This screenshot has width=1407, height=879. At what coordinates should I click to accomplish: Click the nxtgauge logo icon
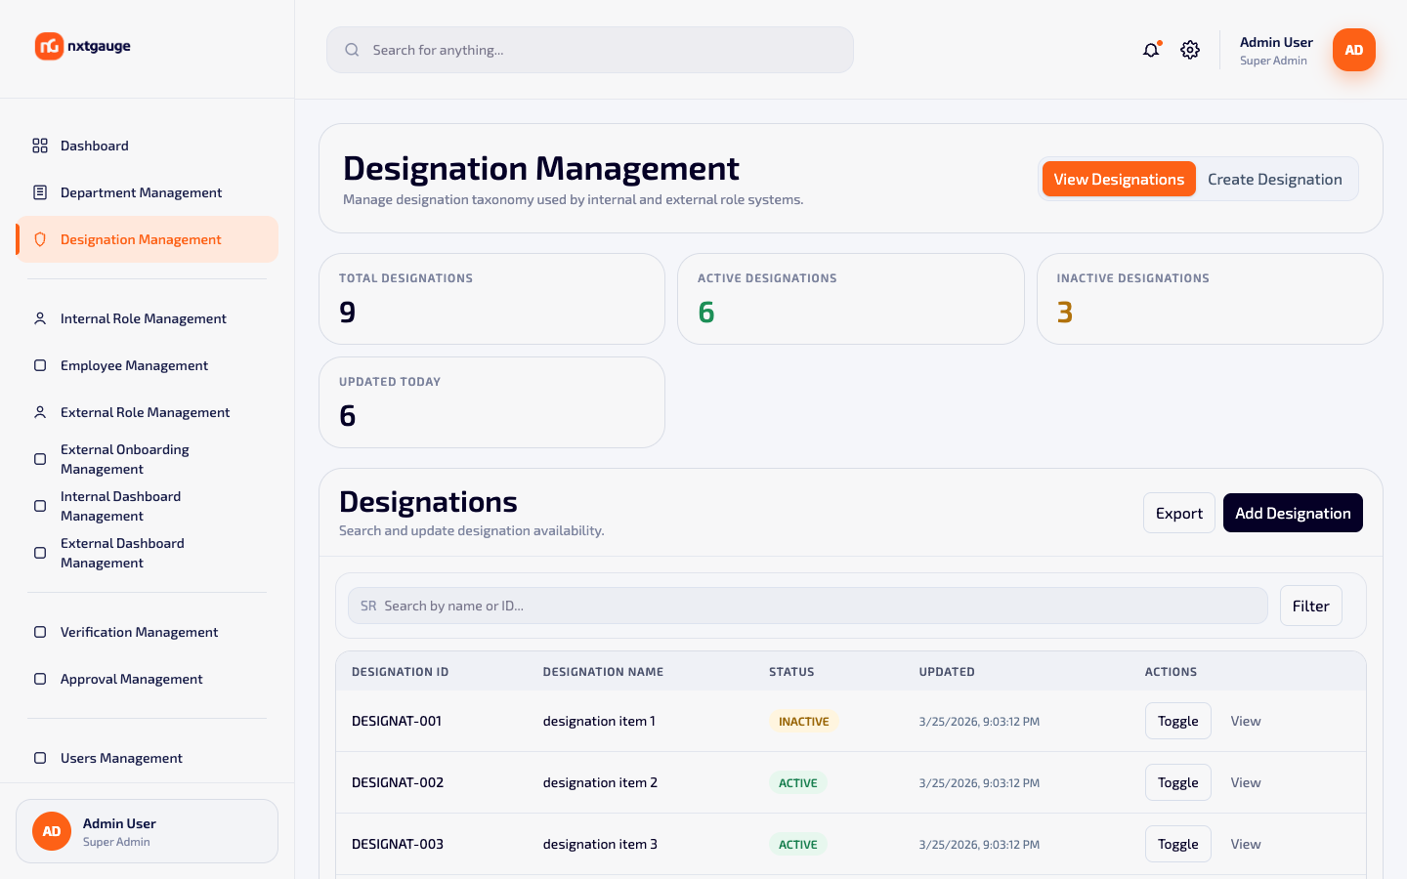click(49, 46)
